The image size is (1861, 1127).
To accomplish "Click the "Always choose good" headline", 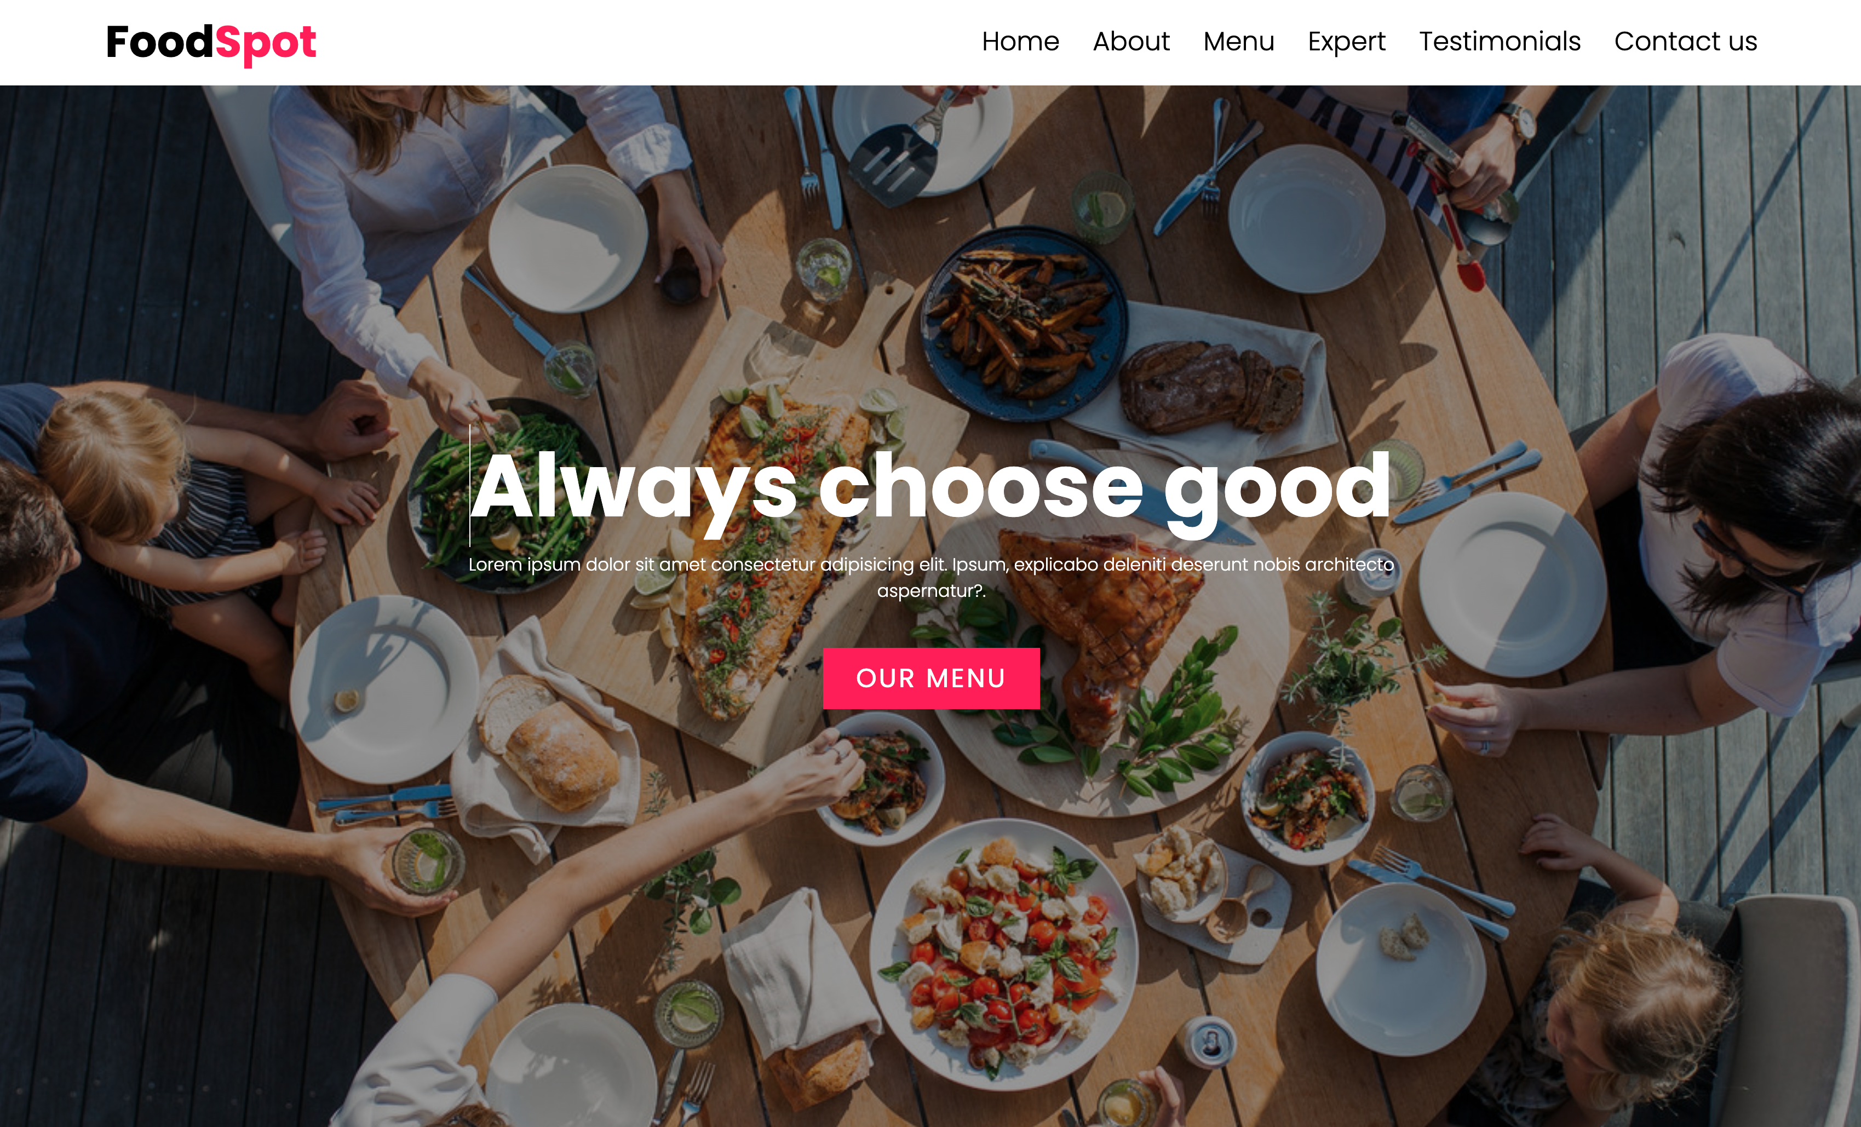I will [x=930, y=488].
